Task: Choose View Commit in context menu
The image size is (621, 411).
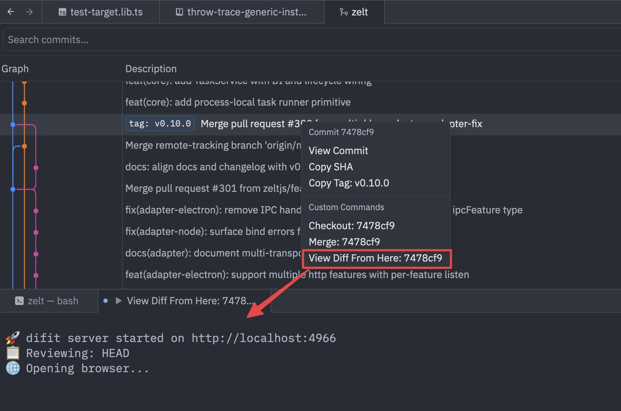Action: (x=338, y=151)
